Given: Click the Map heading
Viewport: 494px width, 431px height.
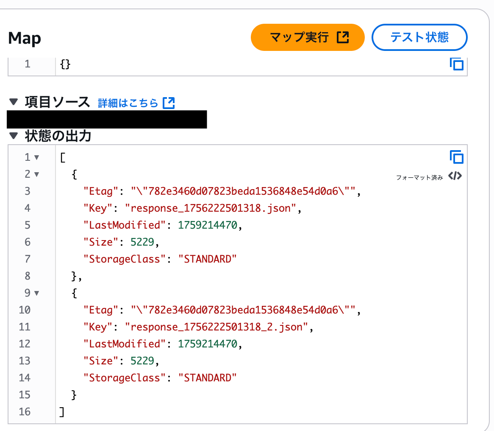Looking at the screenshot, I should [25, 38].
